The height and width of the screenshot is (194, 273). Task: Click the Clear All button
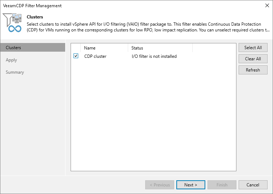[x=253, y=59]
